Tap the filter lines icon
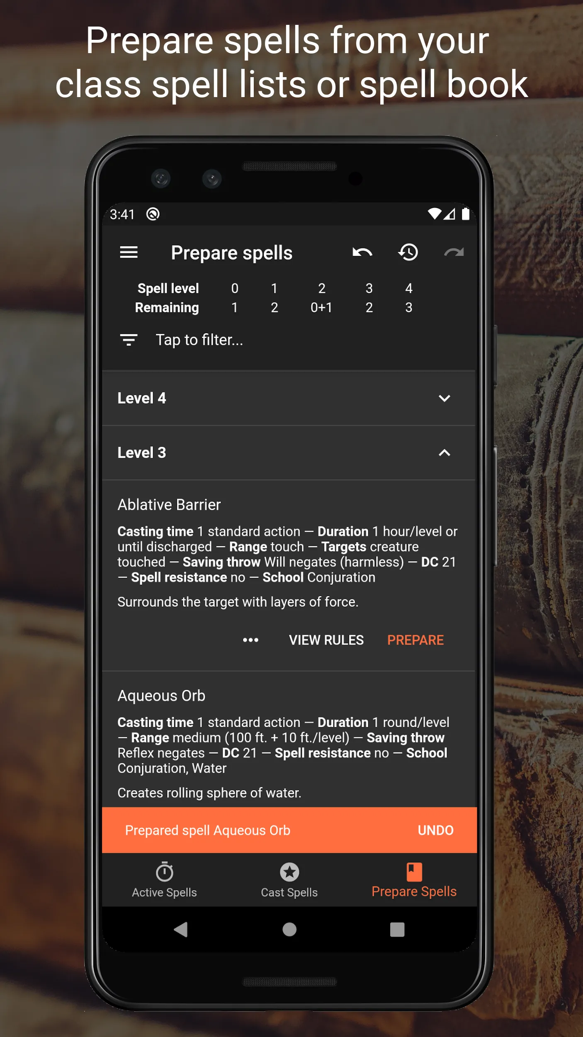The width and height of the screenshot is (583, 1037). [129, 340]
